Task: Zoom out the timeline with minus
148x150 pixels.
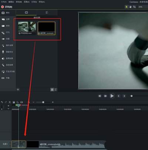Action: (33, 102)
